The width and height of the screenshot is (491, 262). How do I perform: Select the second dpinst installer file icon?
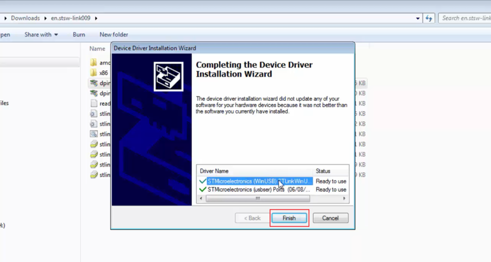pos(94,93)
